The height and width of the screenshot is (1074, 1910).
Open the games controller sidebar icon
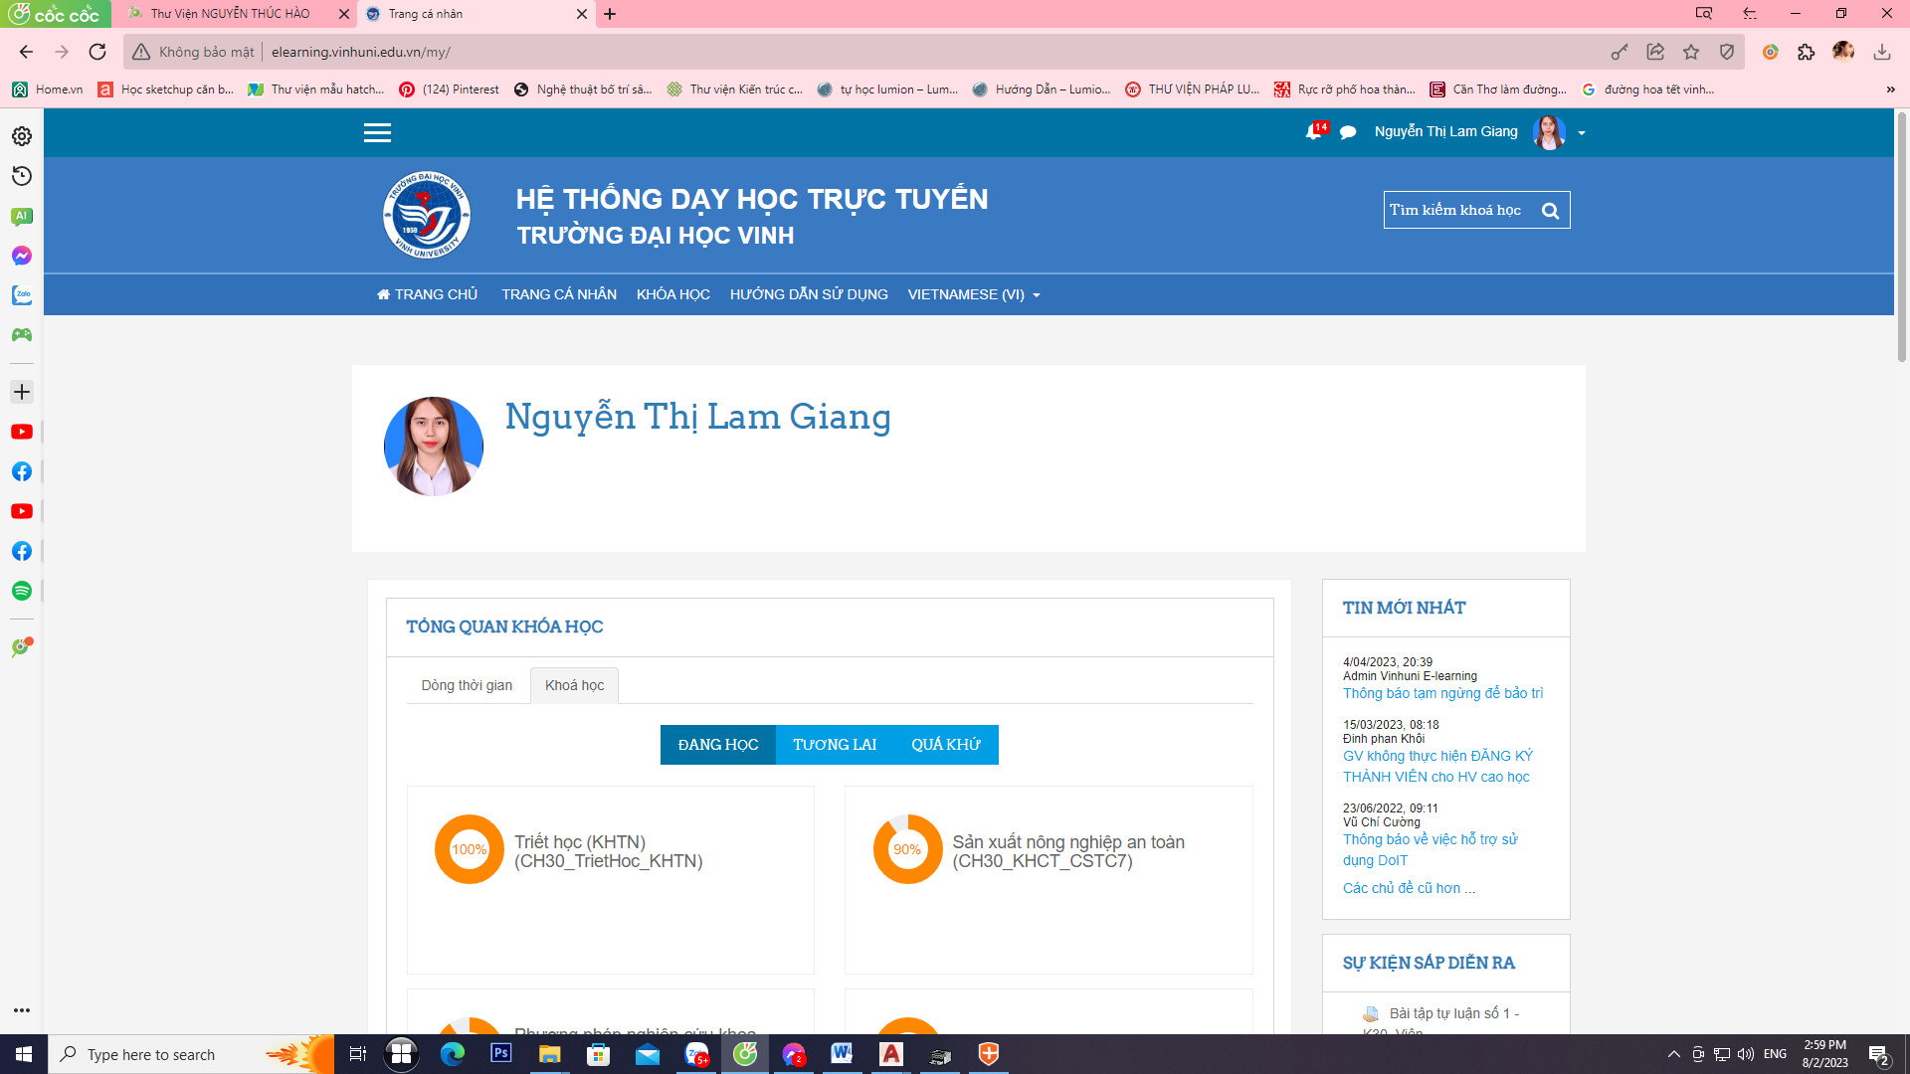(22, 335)
